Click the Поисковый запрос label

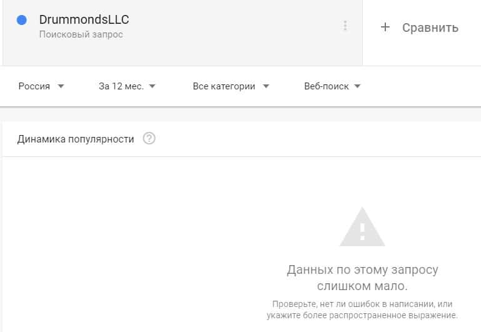(81, 34)
